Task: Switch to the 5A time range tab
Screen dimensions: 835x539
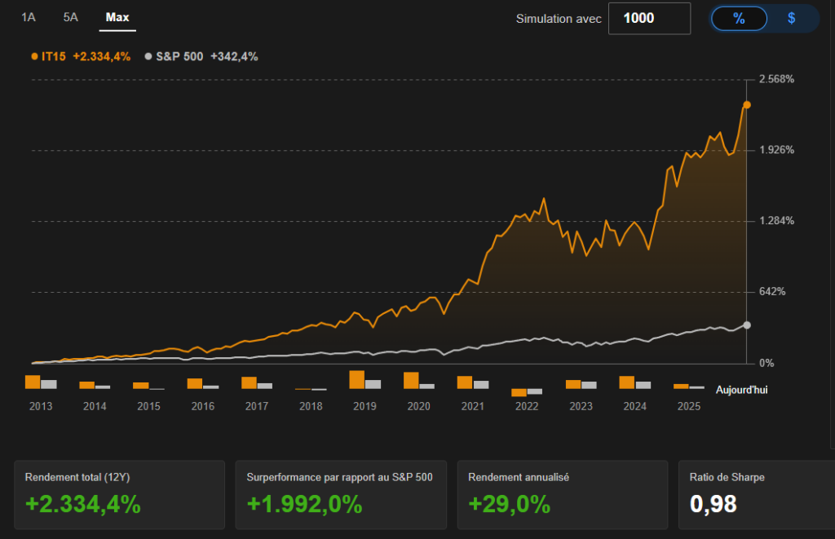Action: pyautogui.click(x=71, y=17)
